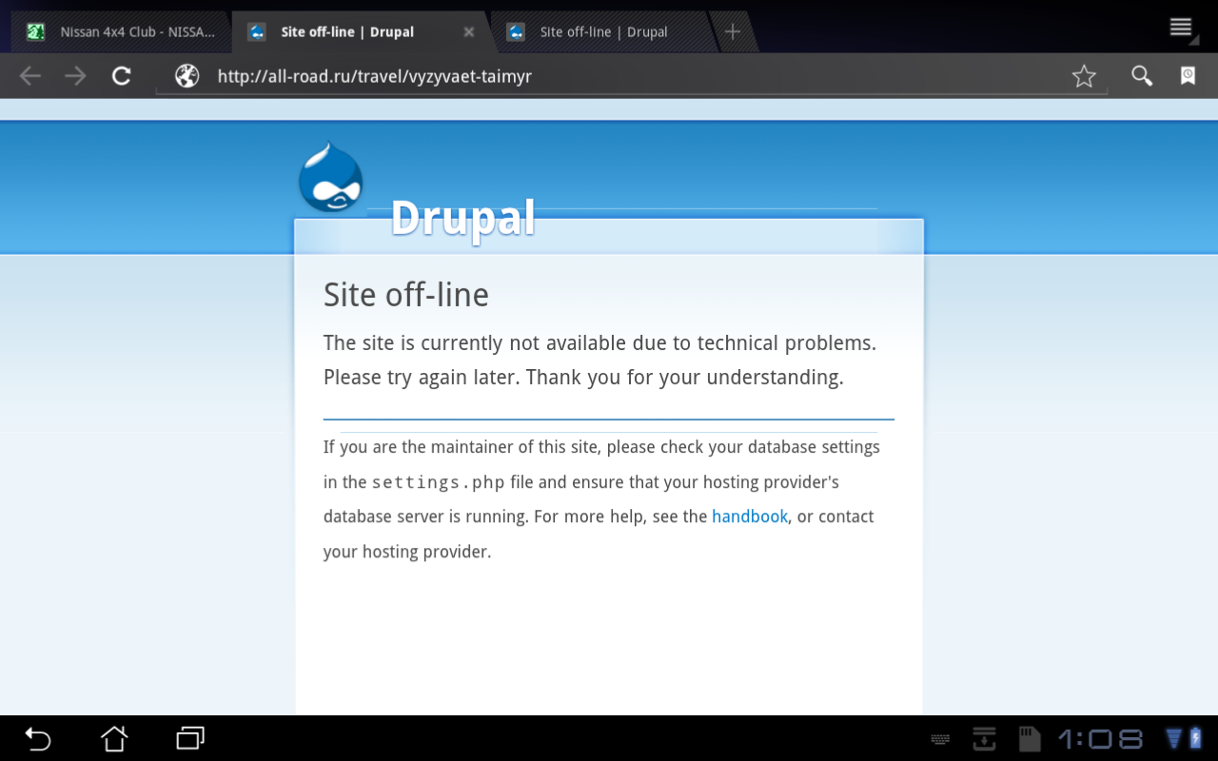Add a new tab with plus
Screen dimensions: 1218x761
733,31
